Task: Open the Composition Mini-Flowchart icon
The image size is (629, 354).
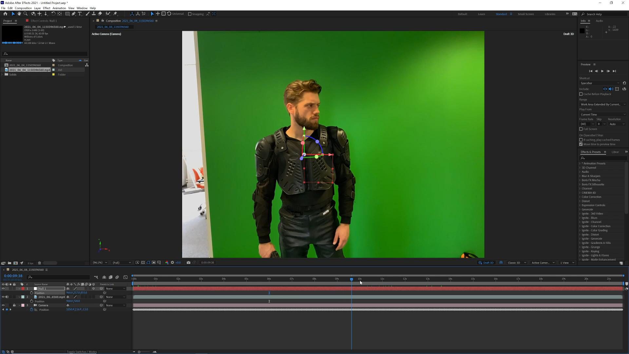Action: [96, 277]
